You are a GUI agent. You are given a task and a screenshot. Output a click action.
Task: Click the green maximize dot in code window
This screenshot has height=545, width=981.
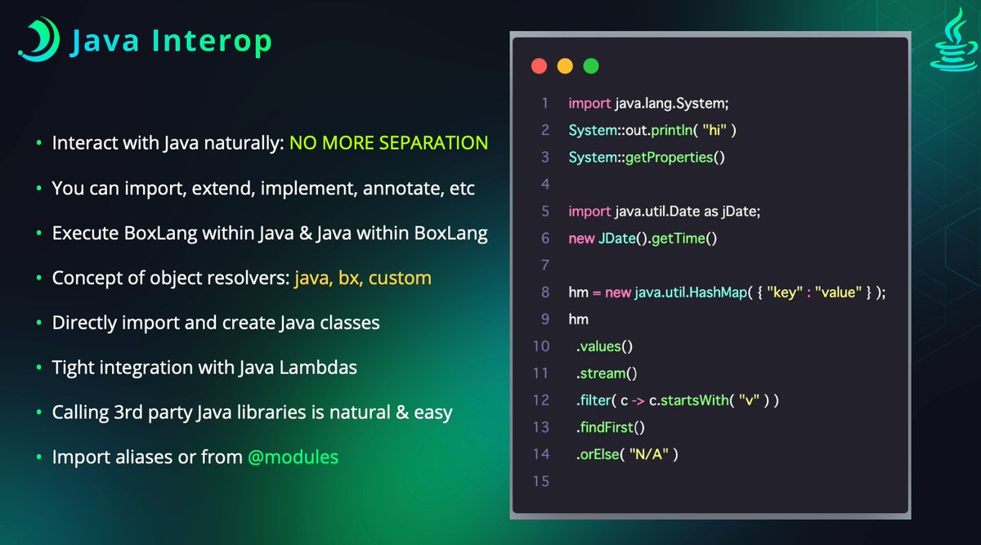point(591,66)
